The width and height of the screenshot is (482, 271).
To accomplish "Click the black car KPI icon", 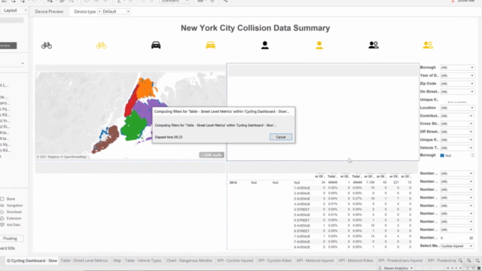I will pyautogui.click(x=156, y=45).
